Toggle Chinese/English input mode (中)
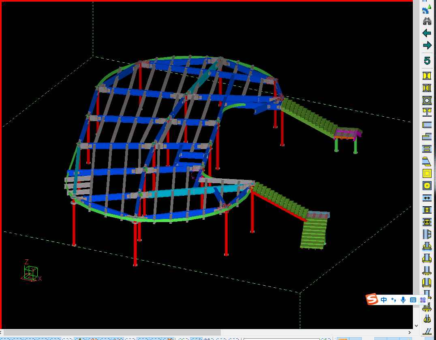 [384, 300]
